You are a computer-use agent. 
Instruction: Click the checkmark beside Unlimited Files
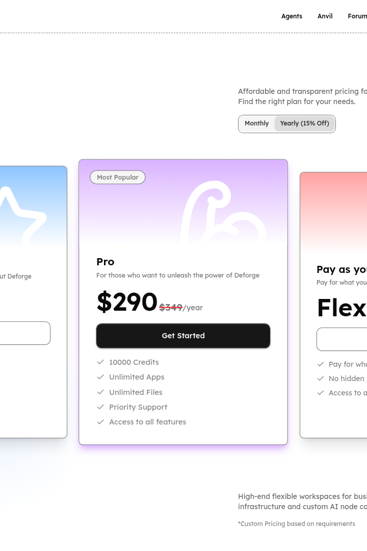click(x=100, y=392)
